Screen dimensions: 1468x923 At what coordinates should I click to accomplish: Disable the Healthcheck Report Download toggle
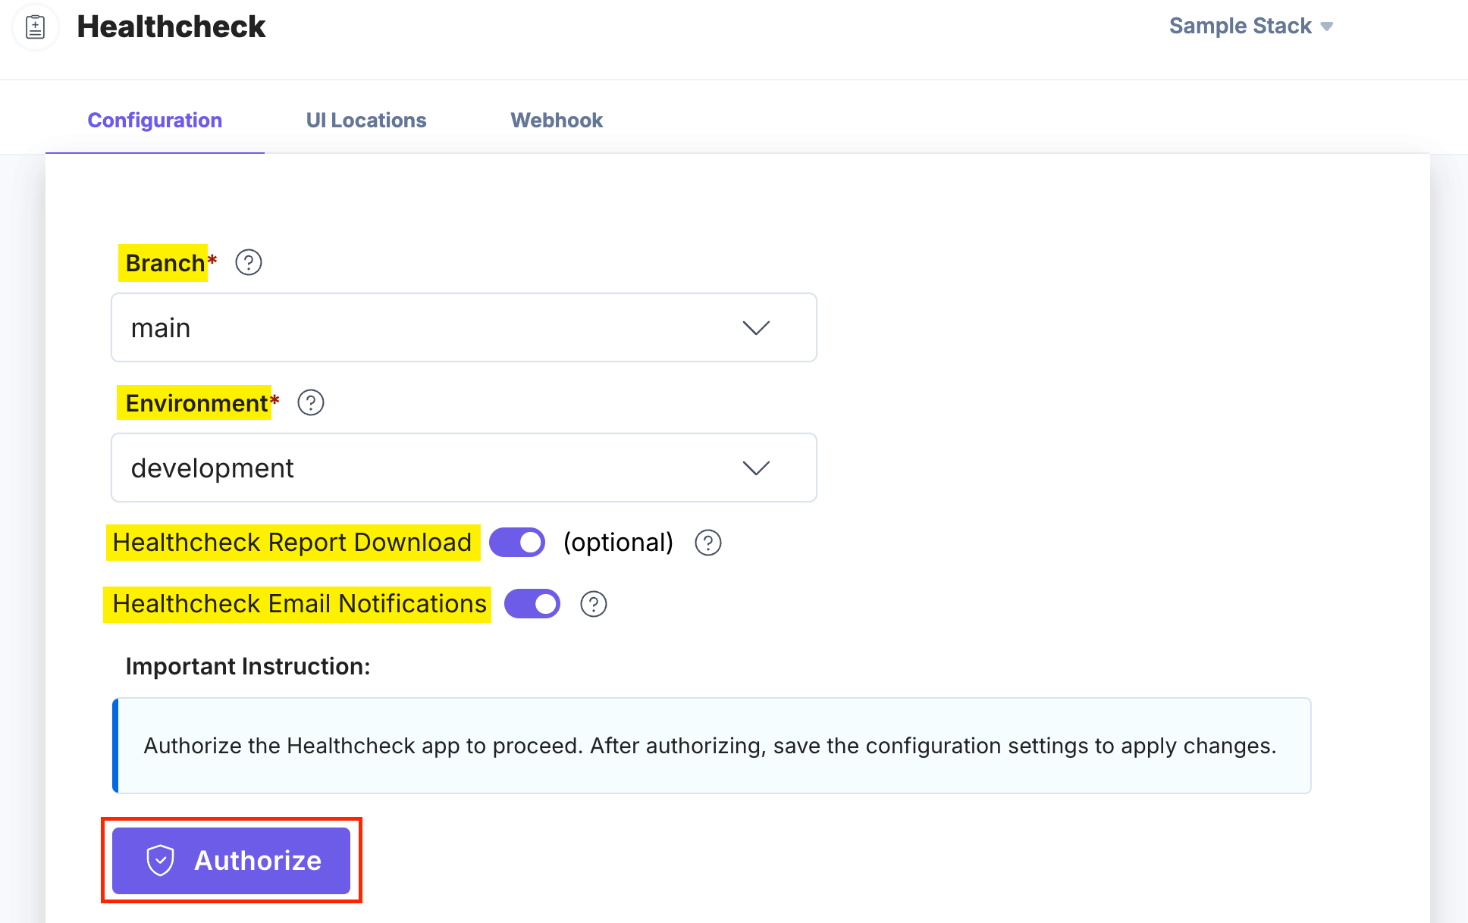click(517, 542)
